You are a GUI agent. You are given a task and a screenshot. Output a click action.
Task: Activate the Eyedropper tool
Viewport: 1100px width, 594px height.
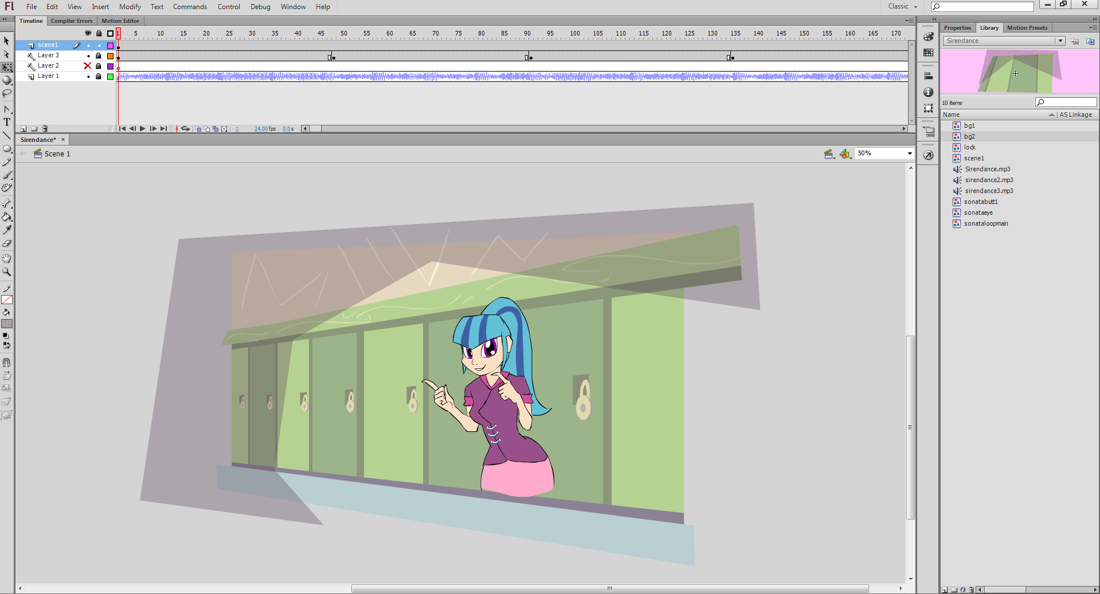coord(7,230)
